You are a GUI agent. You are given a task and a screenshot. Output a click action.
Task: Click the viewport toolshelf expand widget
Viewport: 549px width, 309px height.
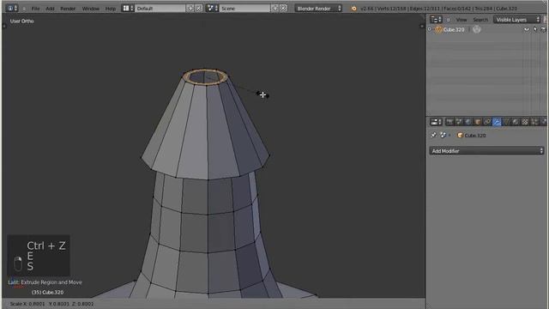[4, 26]
